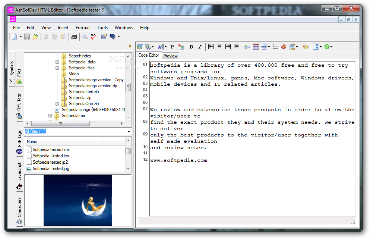370x239 pixels.
Task: Open the All Files (*.*) filter dropdown
Action: (x=129, y=132)
